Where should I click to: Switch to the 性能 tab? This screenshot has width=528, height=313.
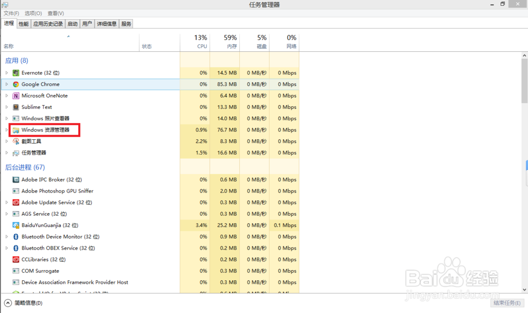tap(24, 24)
